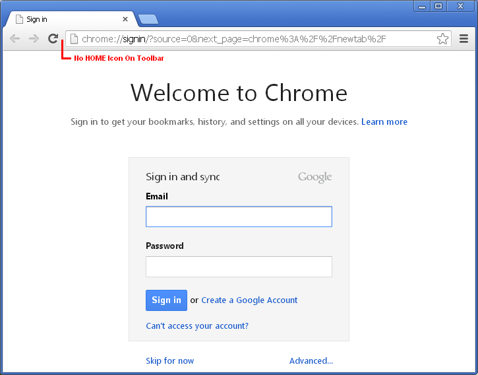Follow the Learn more link
Image resolution: width=478 pixels, height=375 pixels.
point(384,122)
